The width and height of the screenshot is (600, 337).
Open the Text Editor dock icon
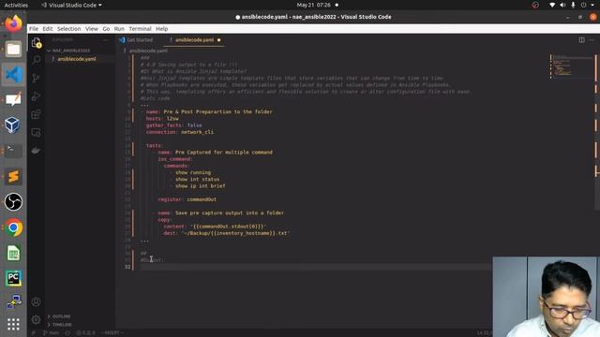tap(13, 99)
